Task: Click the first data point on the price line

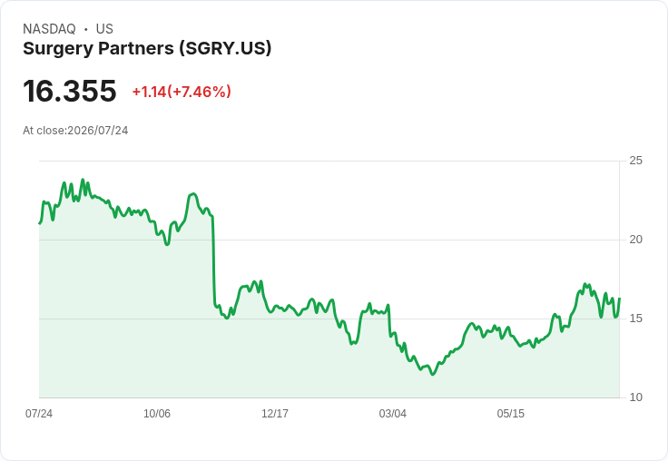Action: click(40, 223)
